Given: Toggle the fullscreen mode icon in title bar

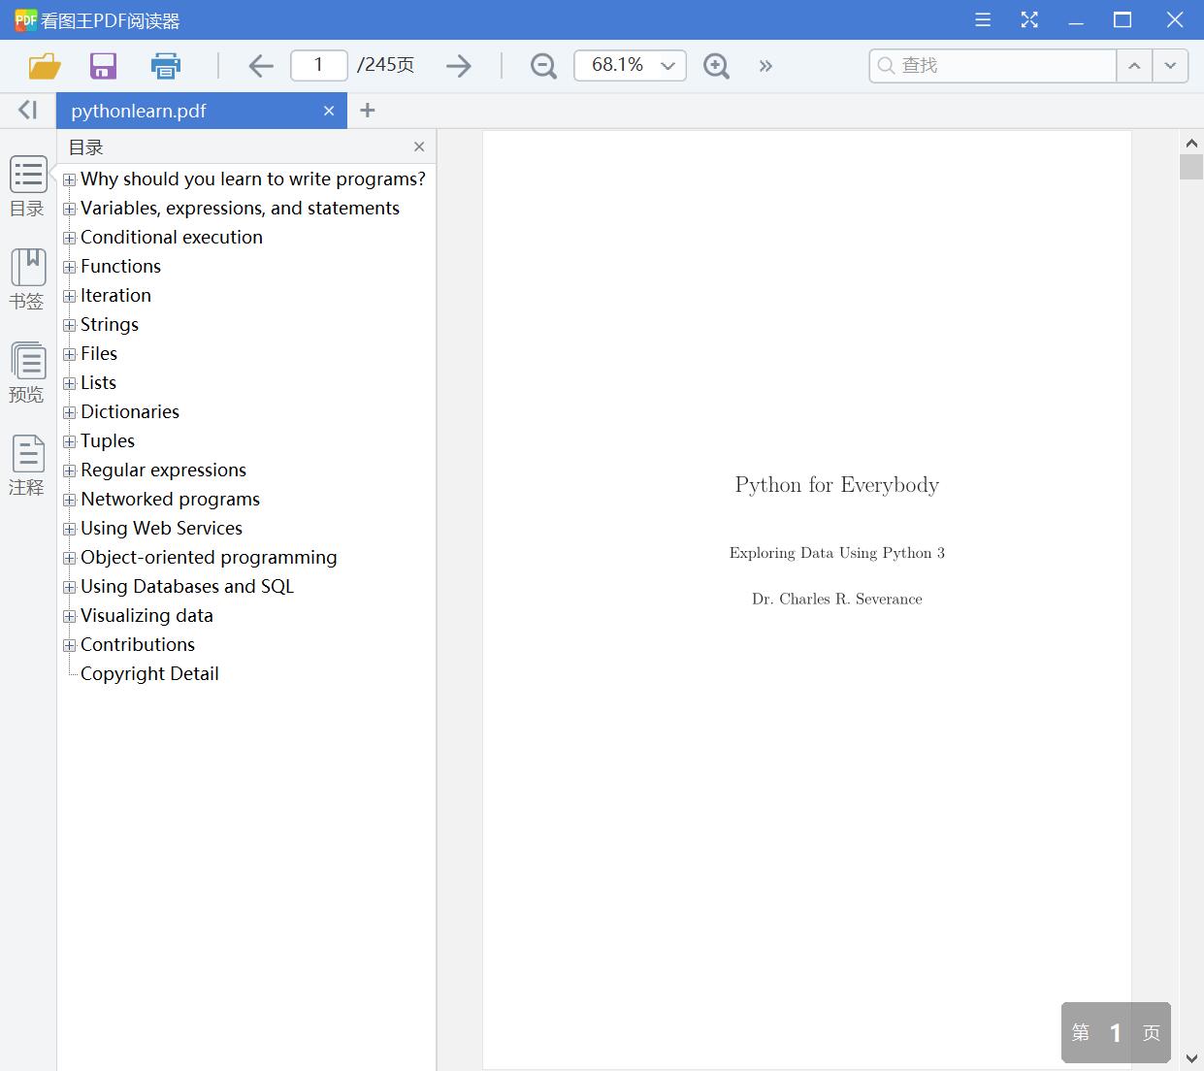Looking at the screenshot, I should [x=1029, y=20].
